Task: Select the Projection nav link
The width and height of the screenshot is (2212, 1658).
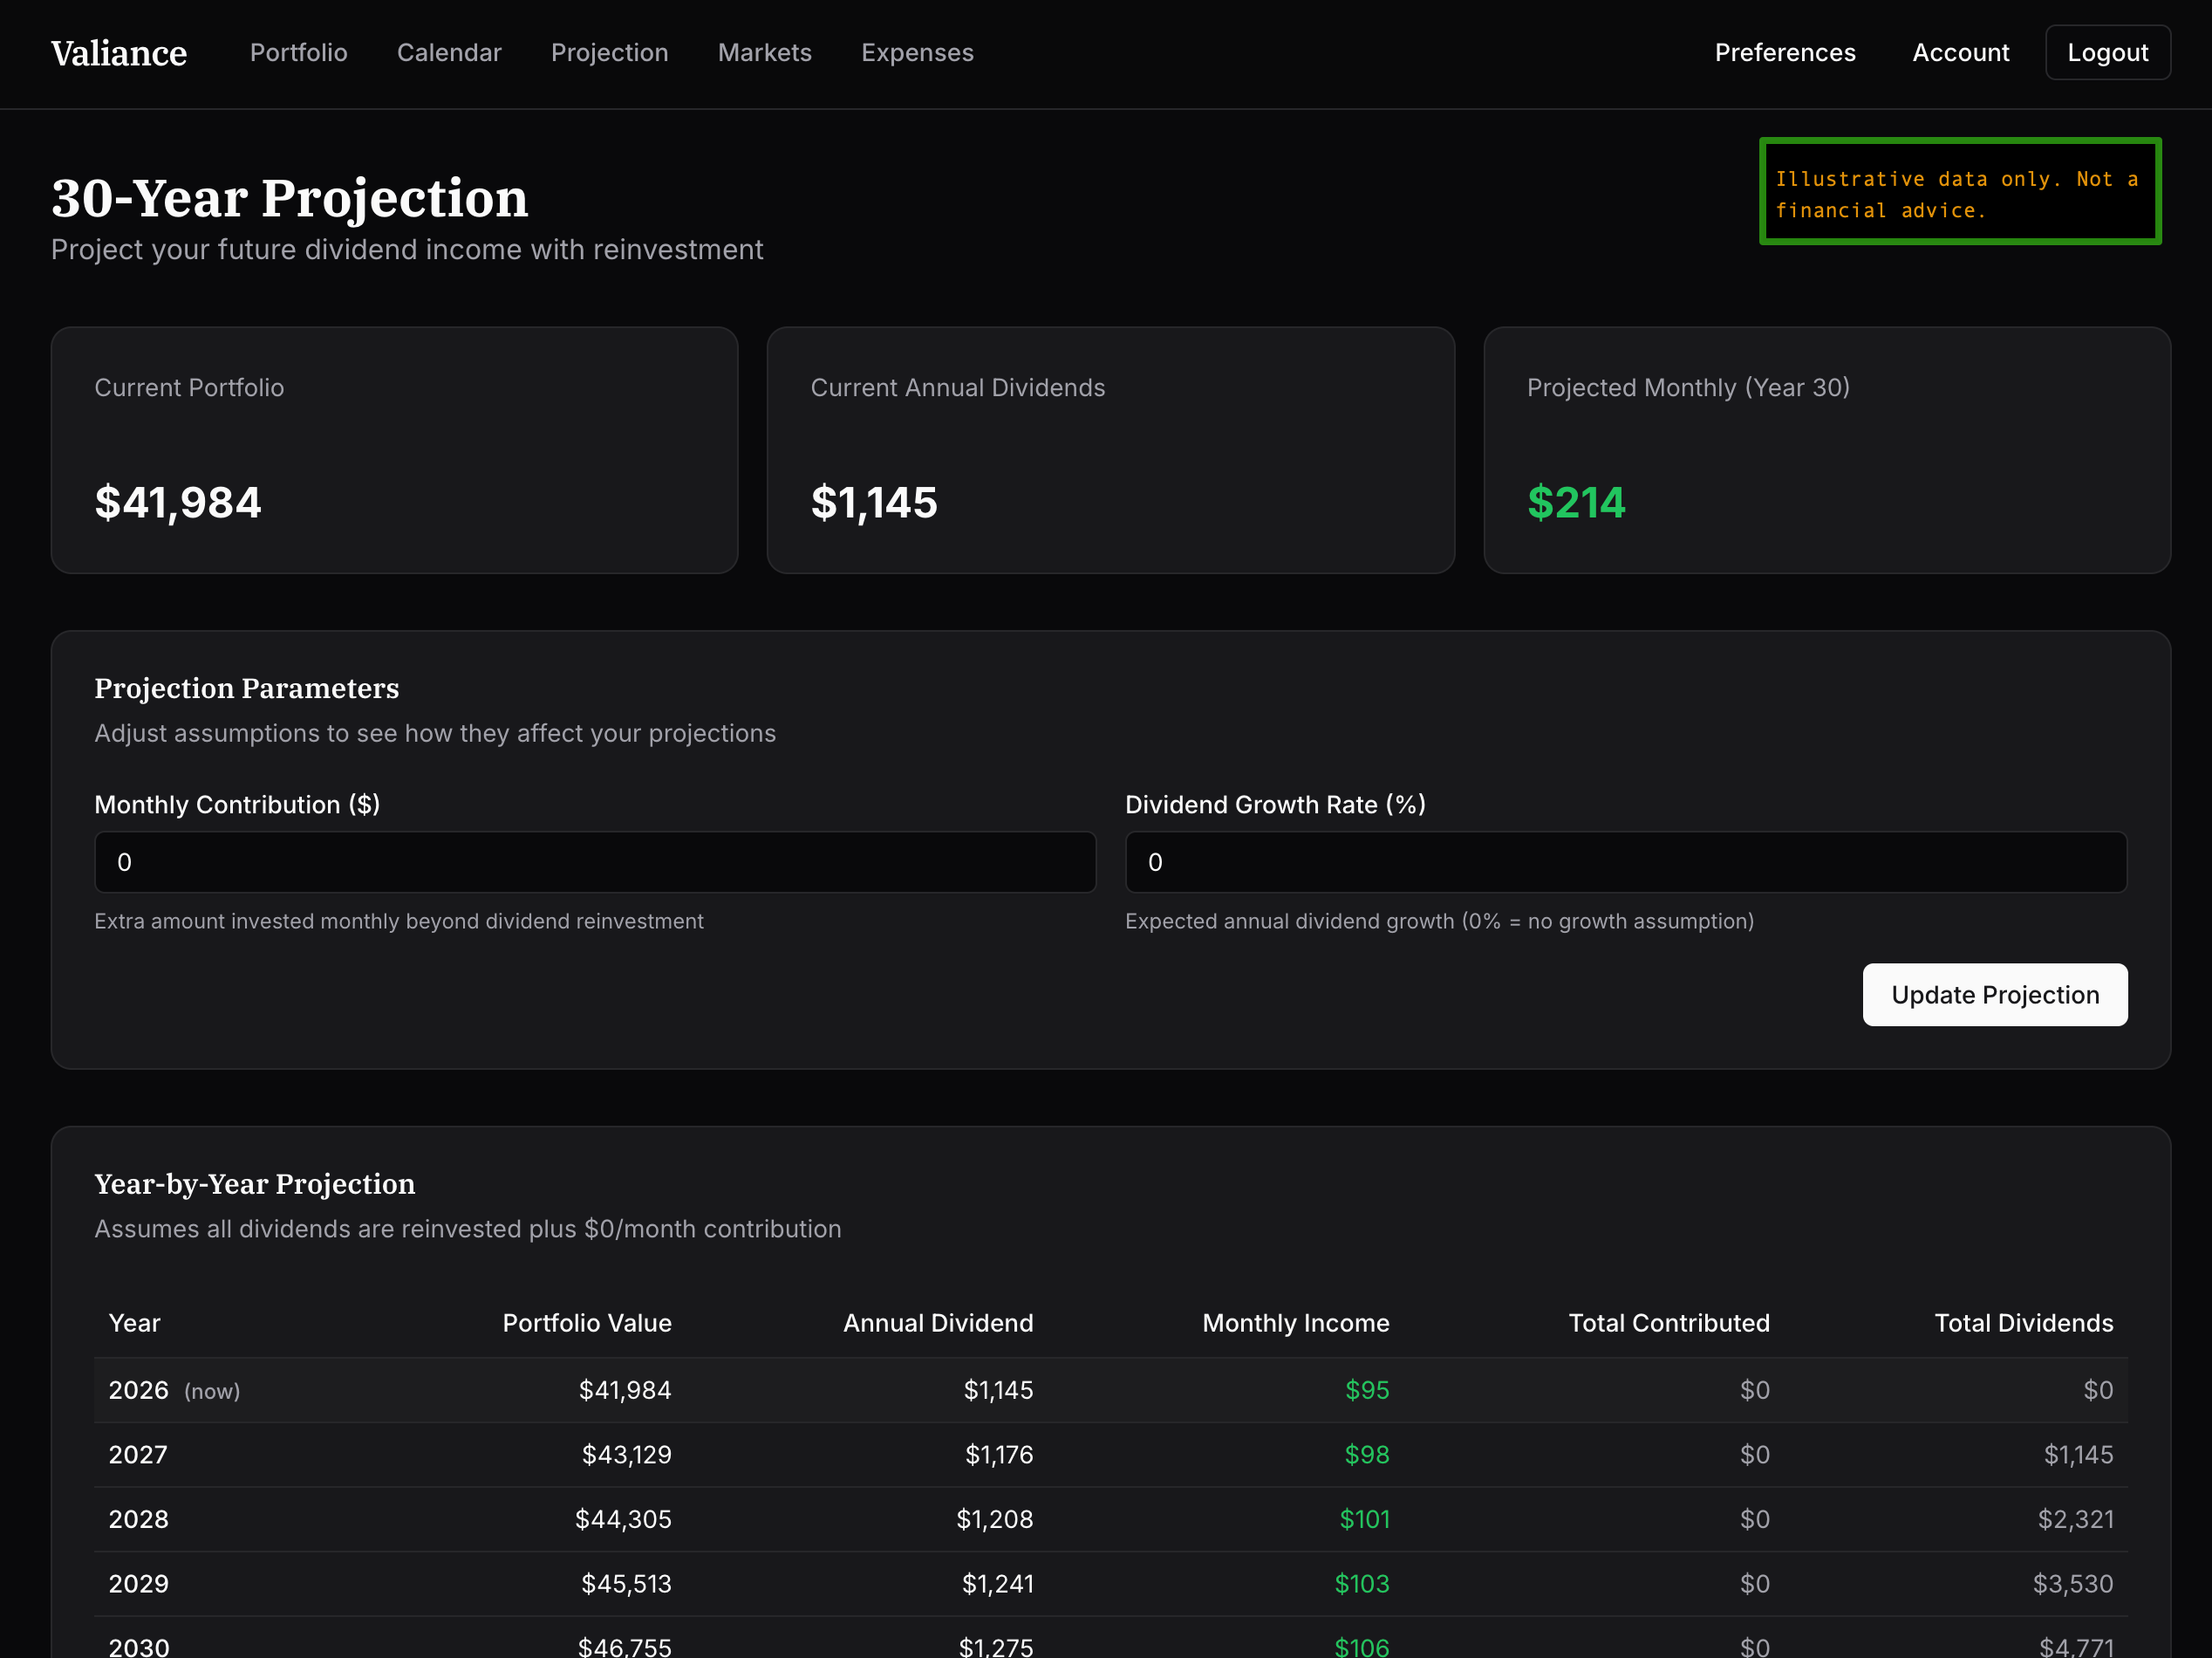Action: pos(609,53)
